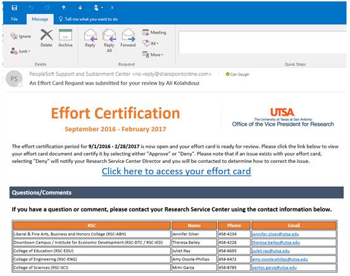Click the UTSA logo image
The height and width of the screenshot is (276, 350).
coord(282,117)
